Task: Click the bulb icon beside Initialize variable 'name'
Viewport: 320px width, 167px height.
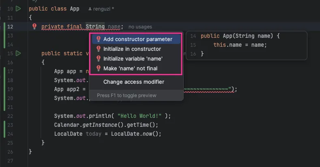Action: click(x=98, y=59)
